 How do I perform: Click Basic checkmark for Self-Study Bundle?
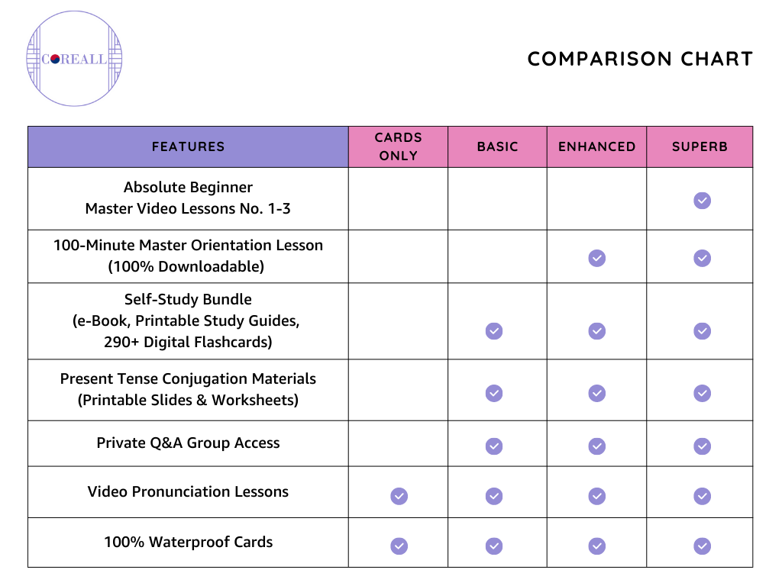coord(494,331)
